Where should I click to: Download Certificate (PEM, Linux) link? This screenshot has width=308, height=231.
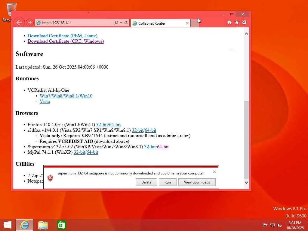coord(63,36)
